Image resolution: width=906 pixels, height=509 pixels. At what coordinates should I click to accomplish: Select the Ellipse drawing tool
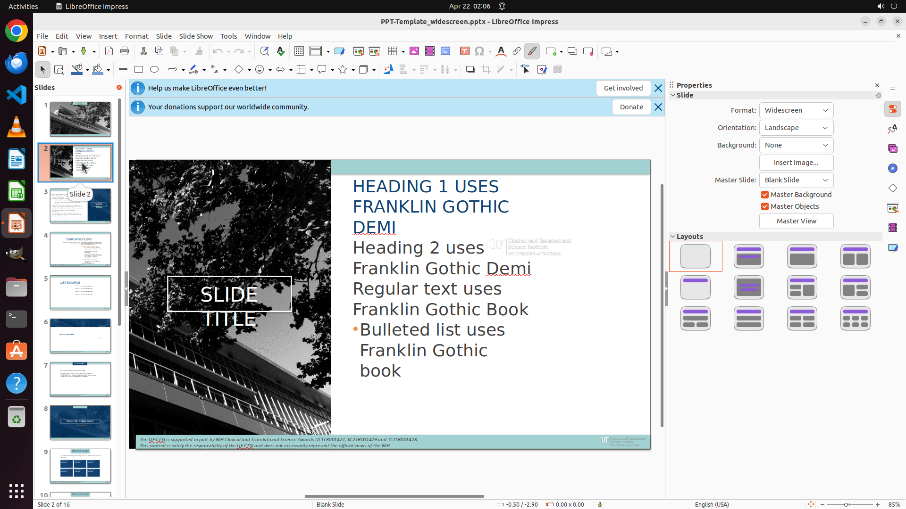pyautogui.click(x=154, y=70)
